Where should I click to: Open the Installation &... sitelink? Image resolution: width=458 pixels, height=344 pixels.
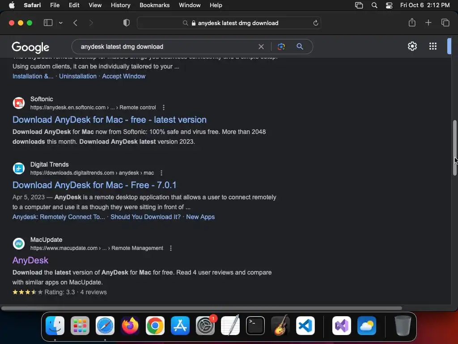[33, 76]
